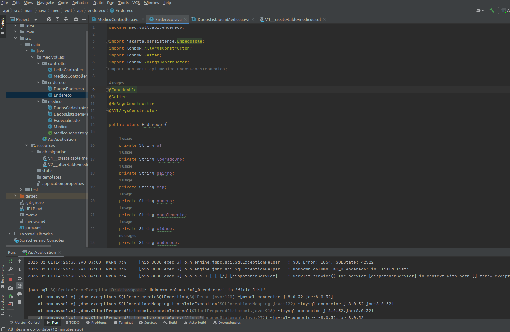Image resolution: width=510 pixels, height=332 pixels.
Task: Open the Project panel settings gear
Action: click(x=76, y=19)
